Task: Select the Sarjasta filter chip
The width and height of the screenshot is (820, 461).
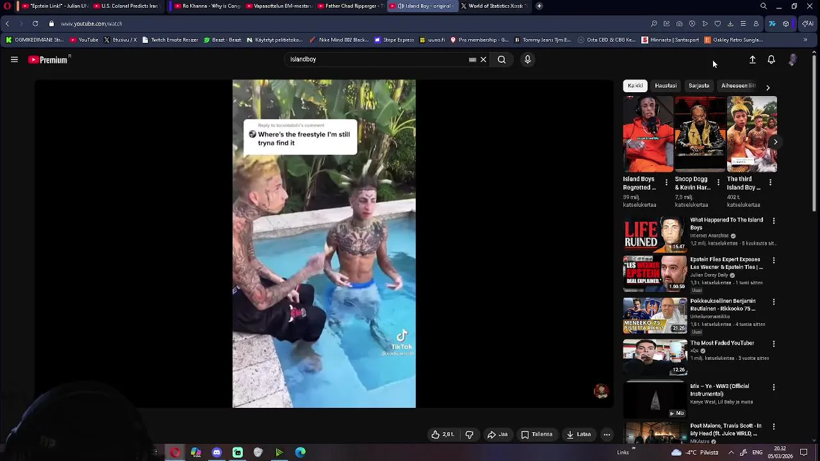Action: pyautogui.click(x=699, y=86)
